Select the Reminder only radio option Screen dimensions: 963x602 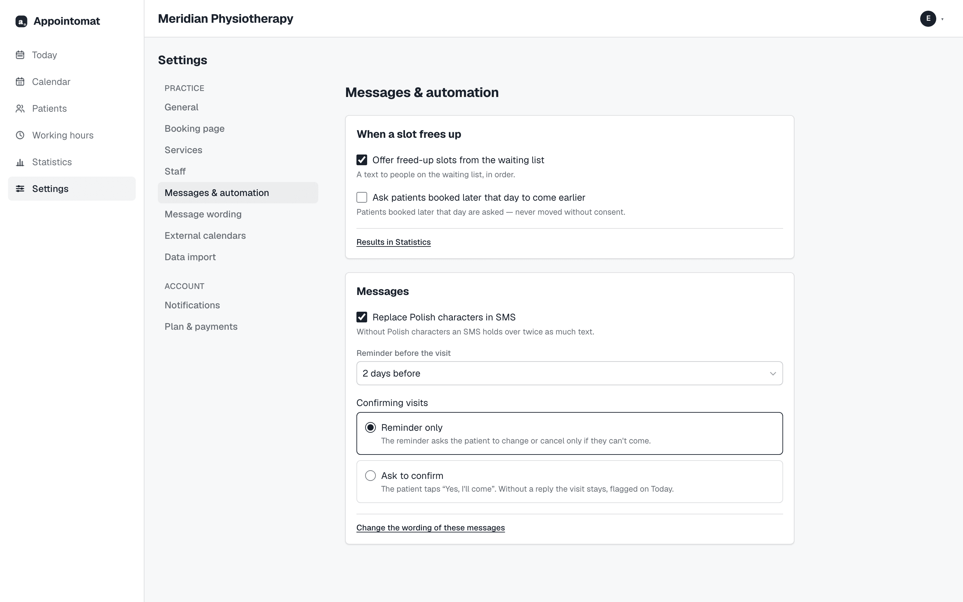click(370, 428)
